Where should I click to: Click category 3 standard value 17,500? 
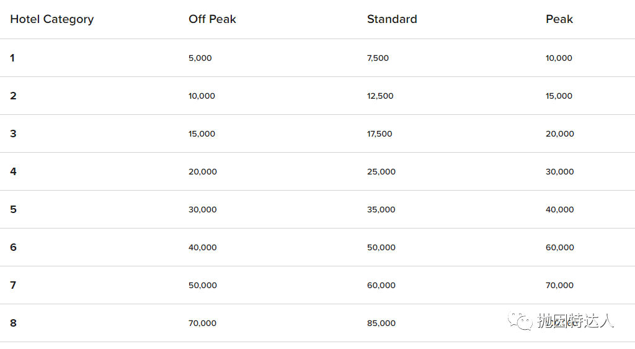(x=380, y=134)
